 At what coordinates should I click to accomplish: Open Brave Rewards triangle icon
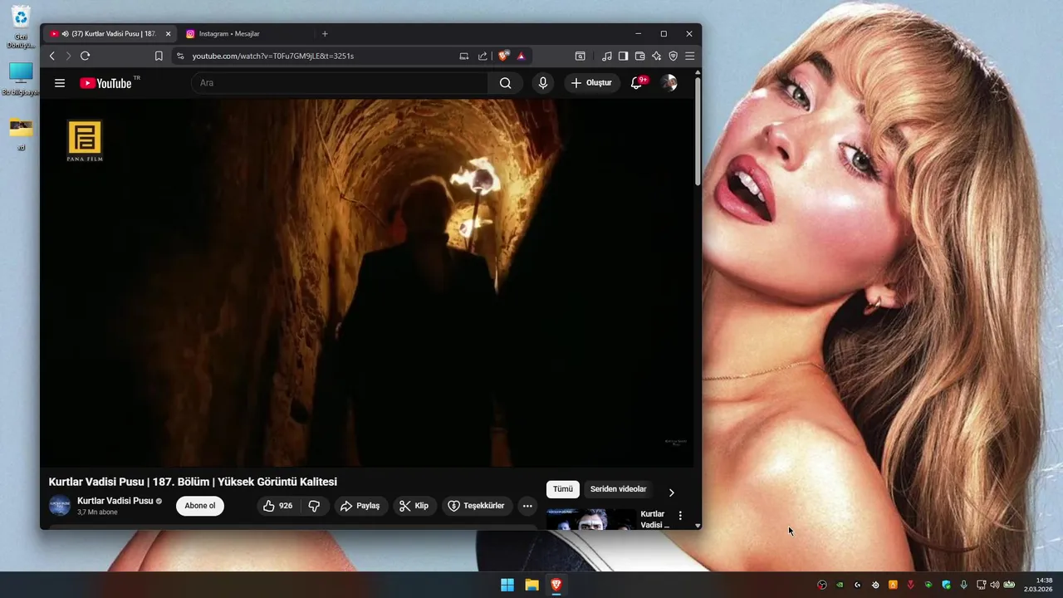pos(521,56)
